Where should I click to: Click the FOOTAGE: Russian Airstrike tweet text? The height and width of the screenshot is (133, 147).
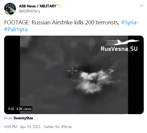(62, 22)
